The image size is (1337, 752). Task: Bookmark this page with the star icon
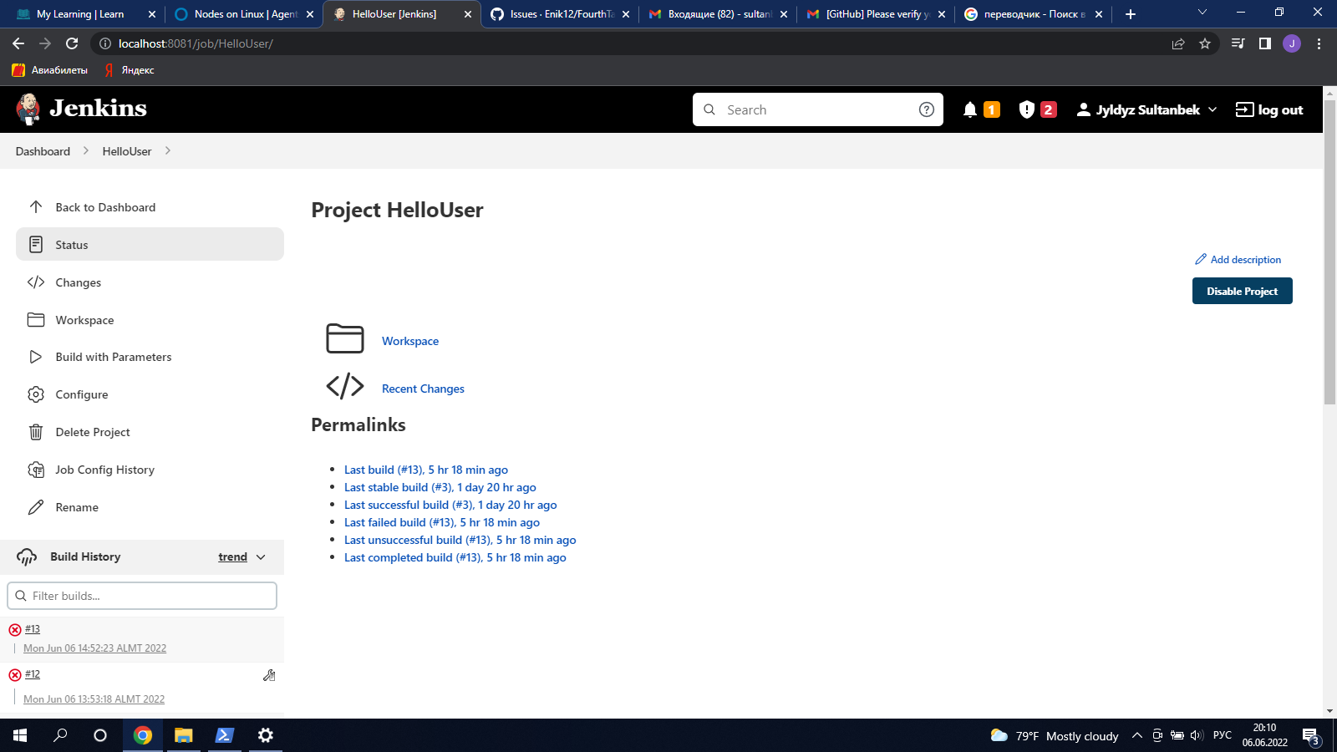(x=1205, y=43)
